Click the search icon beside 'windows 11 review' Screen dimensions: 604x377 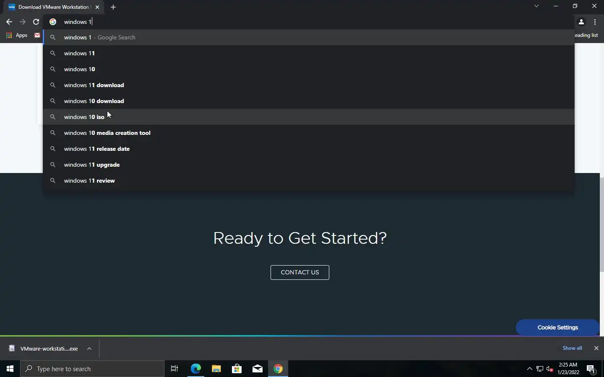click(x=53, y=181)
